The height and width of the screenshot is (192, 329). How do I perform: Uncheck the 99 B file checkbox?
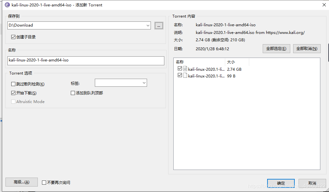point(180,75)
